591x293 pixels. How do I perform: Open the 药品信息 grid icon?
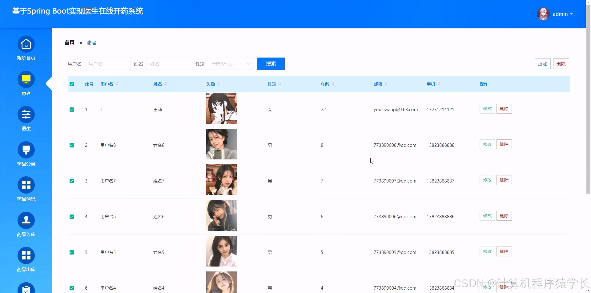(x=26, y=185)
